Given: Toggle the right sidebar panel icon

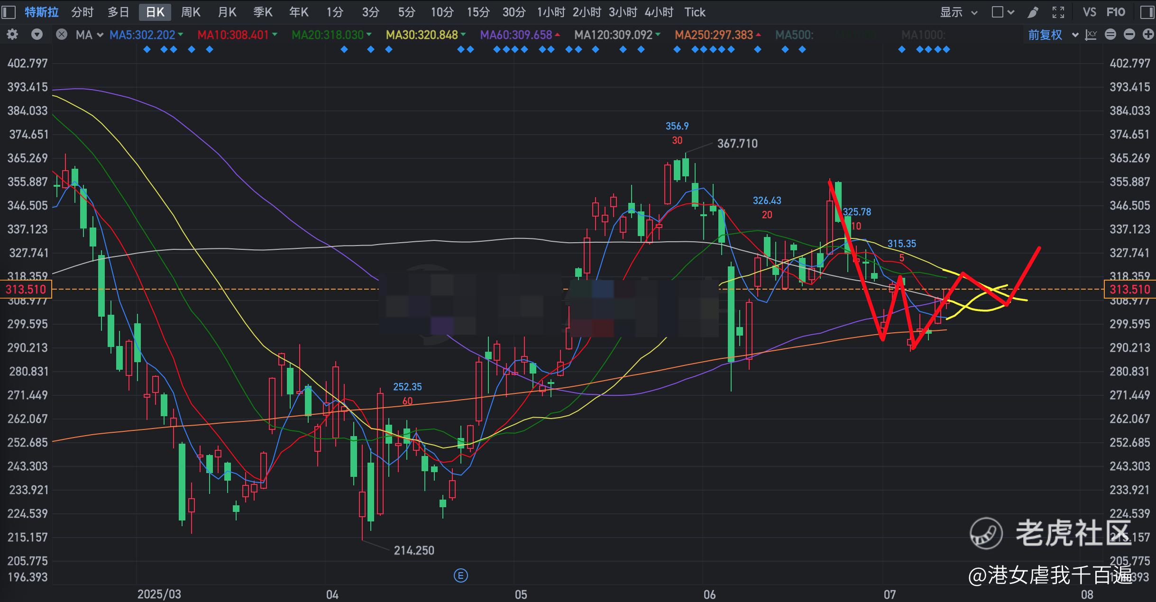Looking at the screenshot, I should 1147,12.
